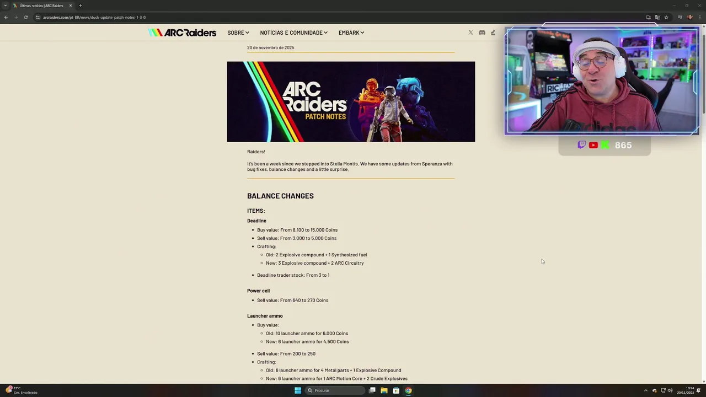Expand the SOBRE menu
Image resolution: width=706 pixels, height=397 pixels.
click(238, 33)
